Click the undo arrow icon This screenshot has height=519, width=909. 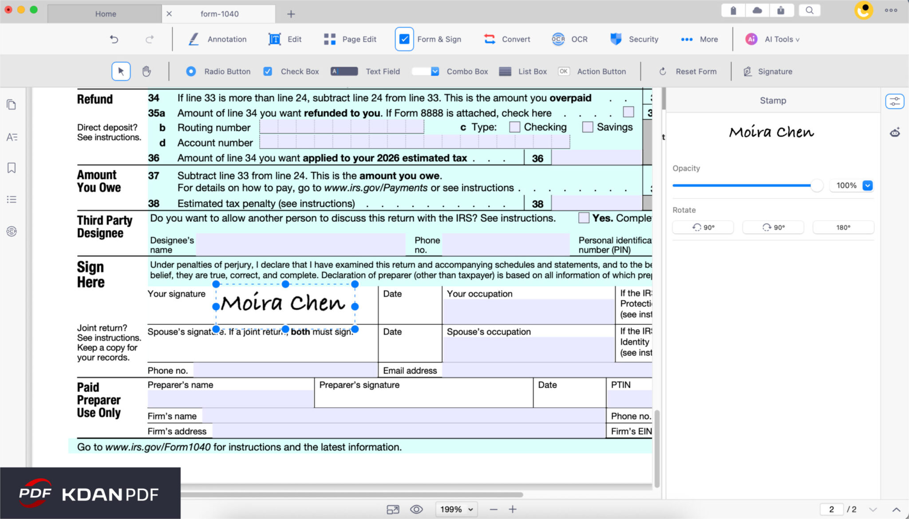tap(114, 39)
